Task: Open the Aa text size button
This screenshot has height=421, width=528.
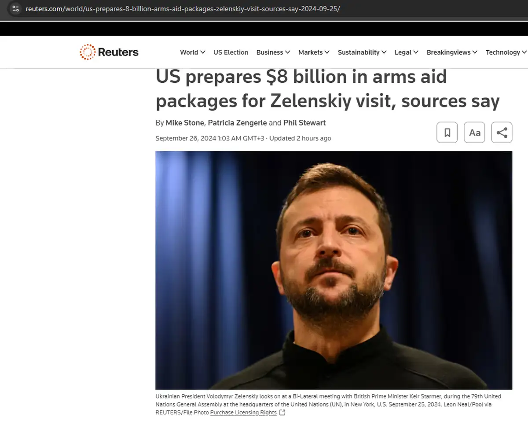Action: click(x=474, y=133)
